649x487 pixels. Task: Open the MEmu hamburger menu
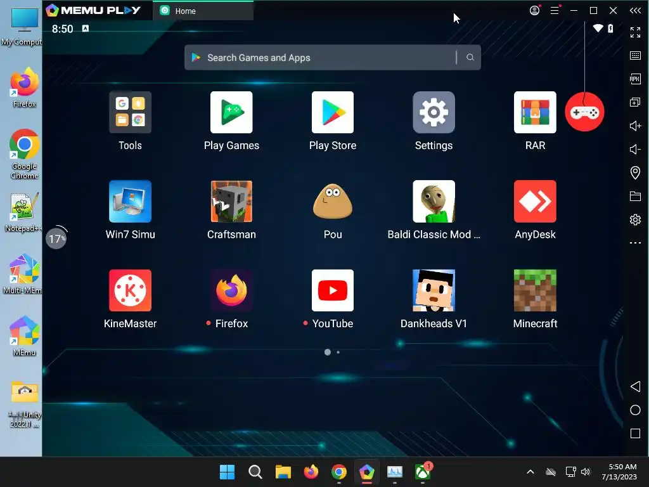(x=555, y=10)
